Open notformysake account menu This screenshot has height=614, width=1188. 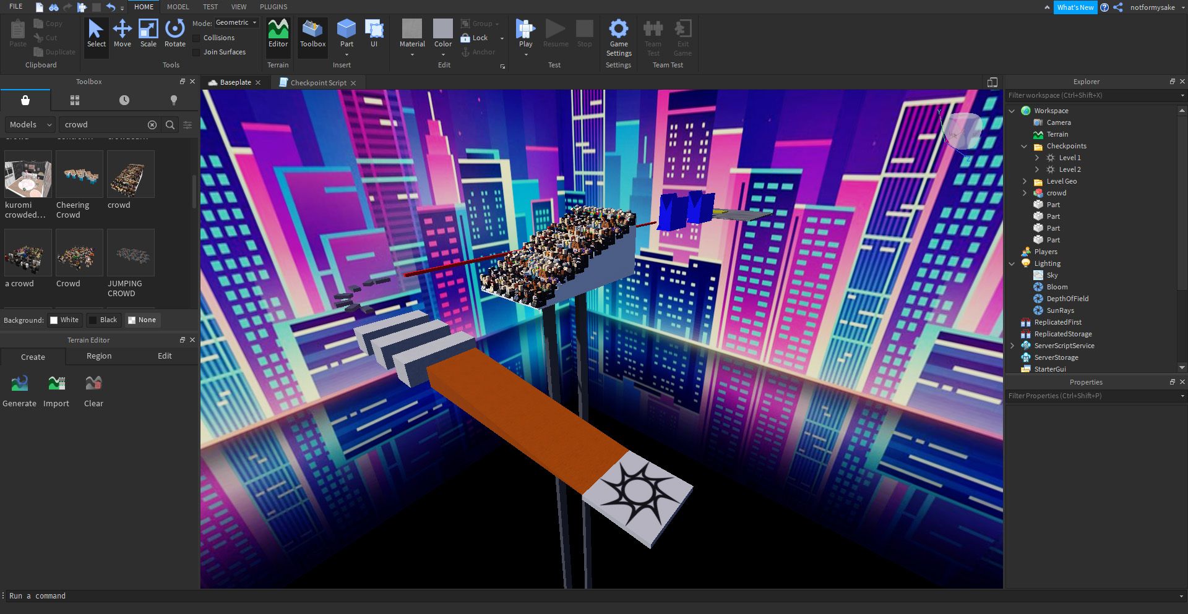(1157, 7)
